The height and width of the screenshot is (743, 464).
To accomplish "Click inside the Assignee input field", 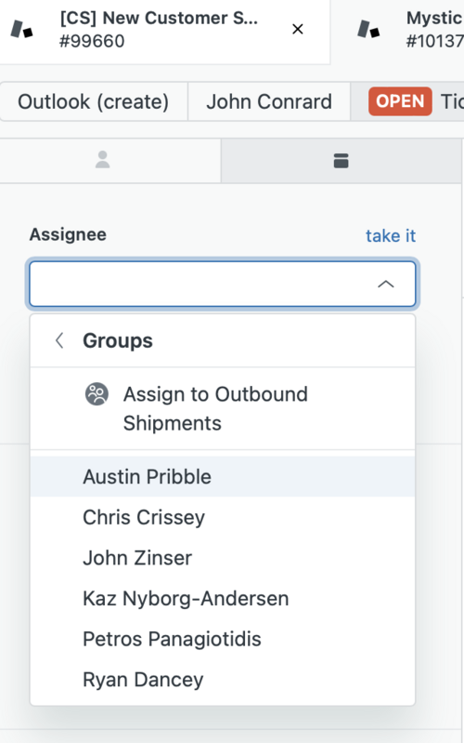I will [223, 284].
